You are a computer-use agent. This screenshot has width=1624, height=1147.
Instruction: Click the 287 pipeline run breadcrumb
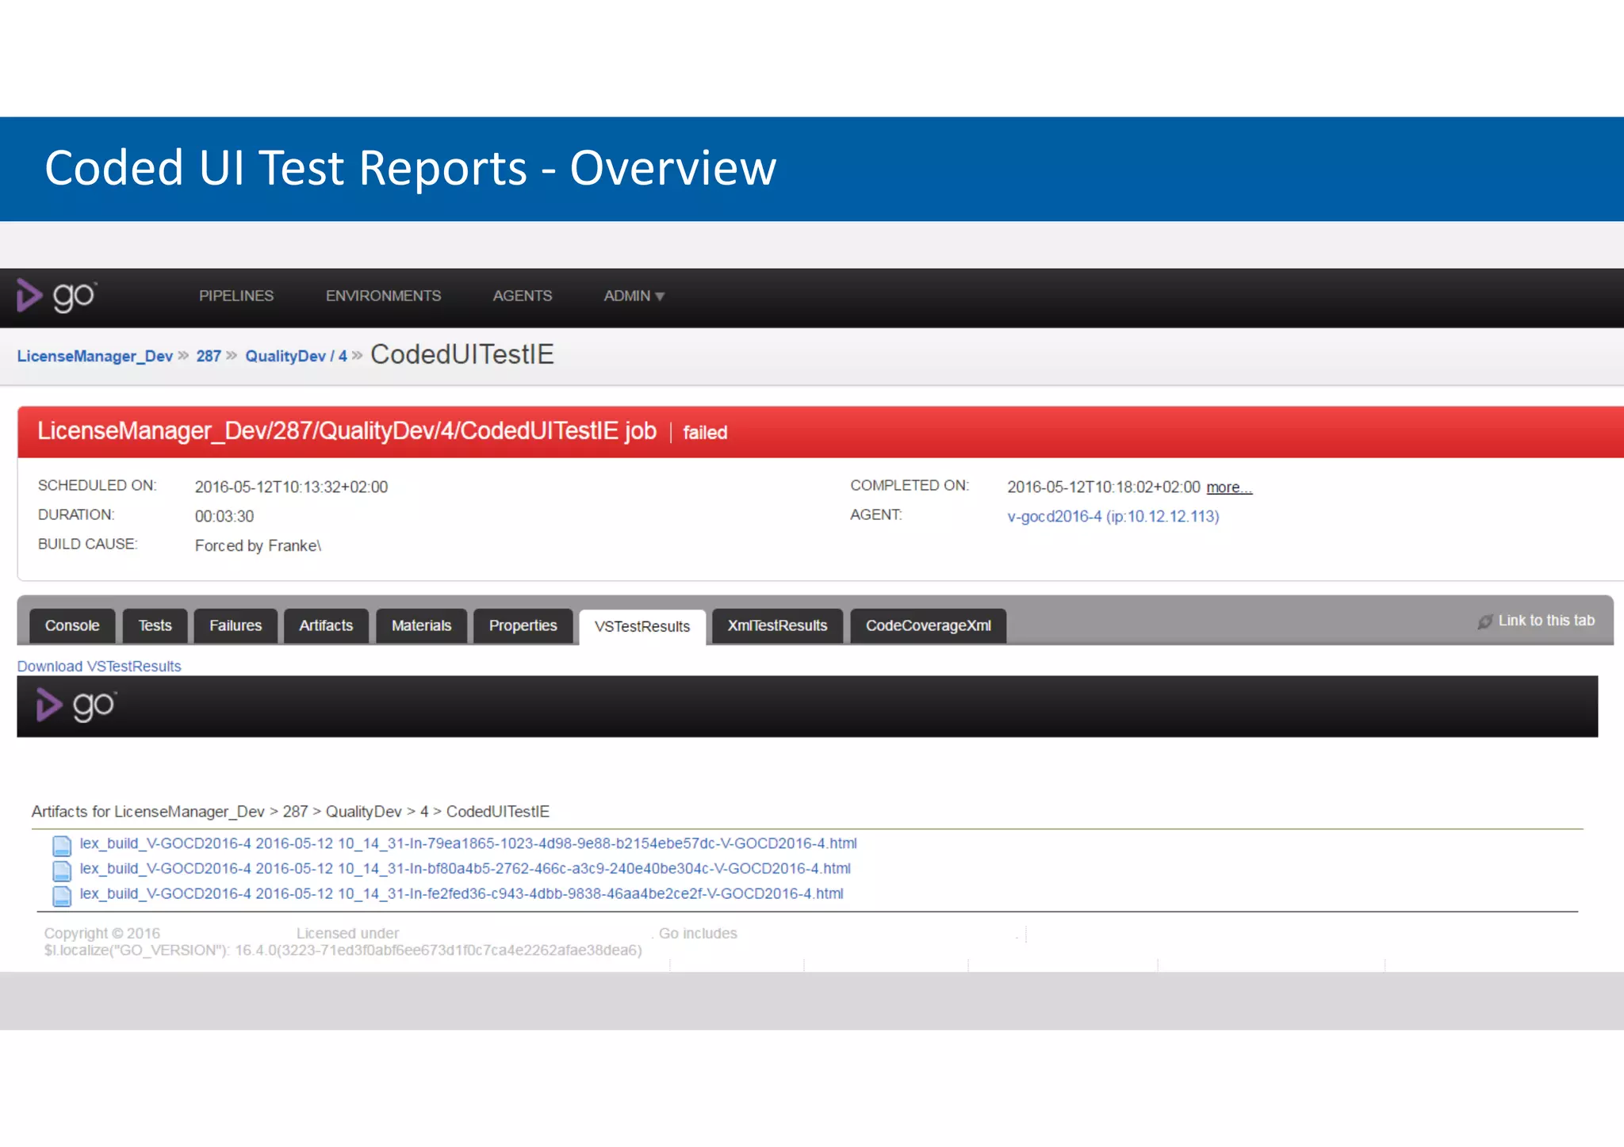tap(209, 356)
